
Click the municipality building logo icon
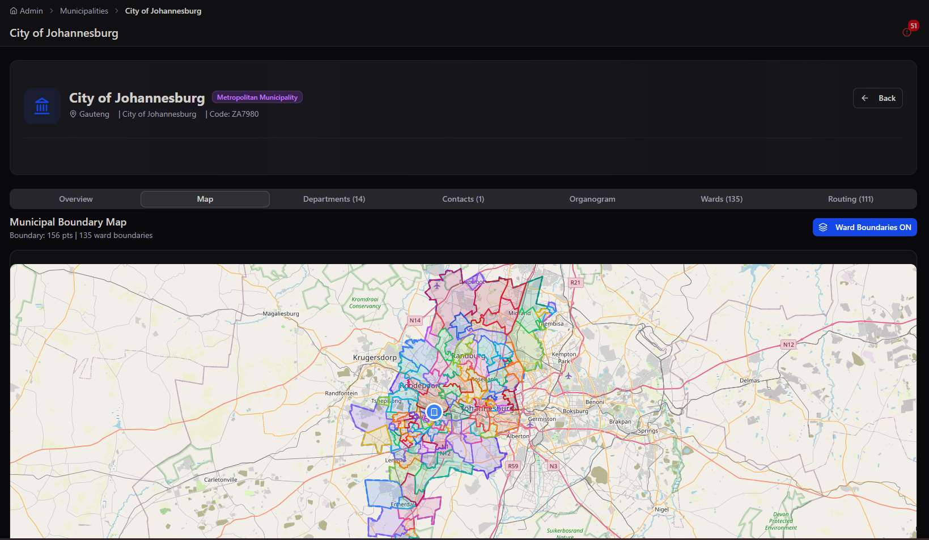click(x=42, y=106)
